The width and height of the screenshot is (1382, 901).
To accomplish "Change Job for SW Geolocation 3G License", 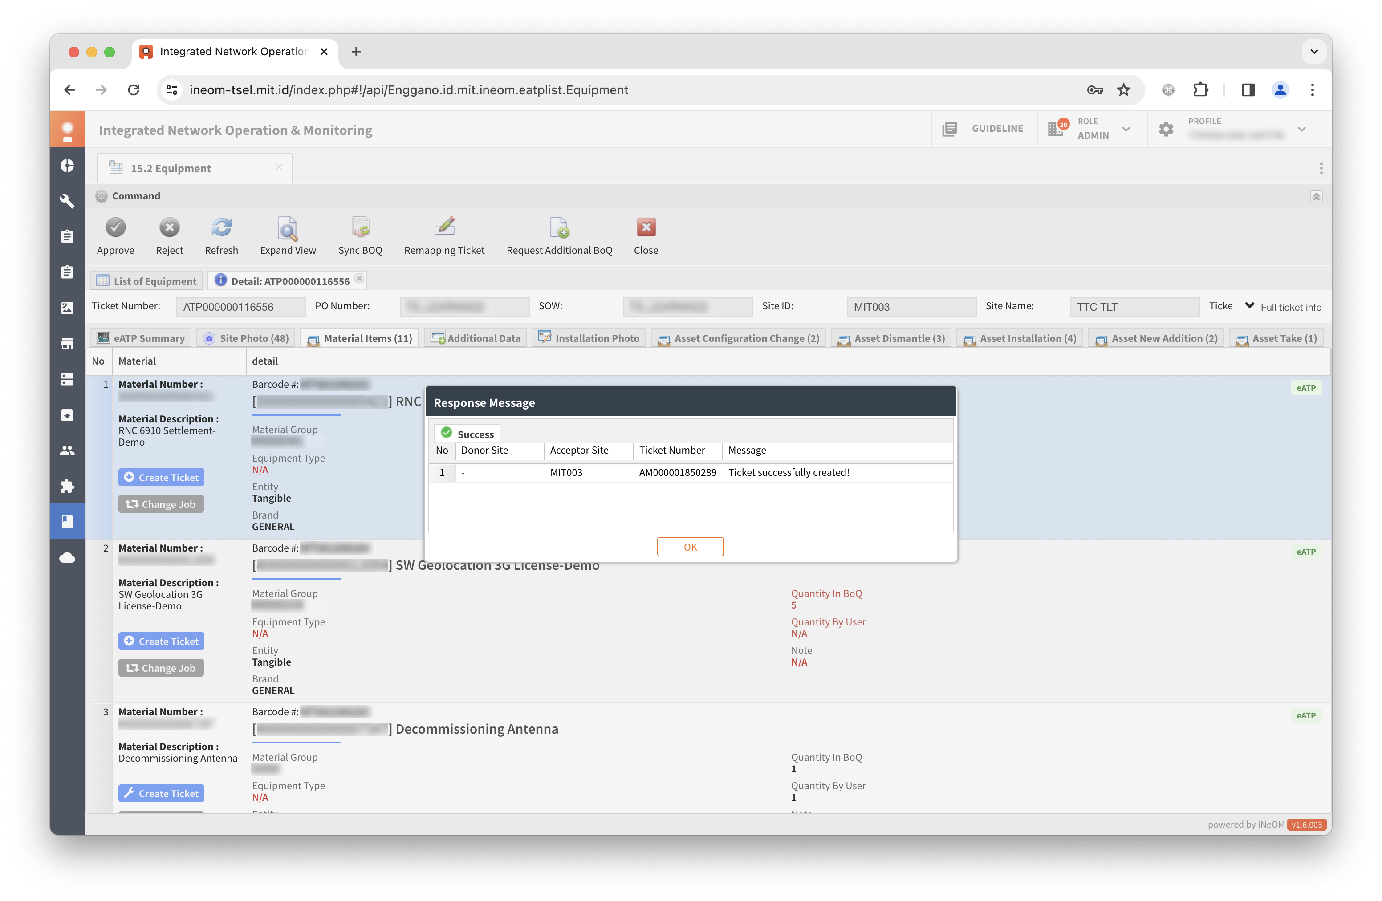I will 161,668.
